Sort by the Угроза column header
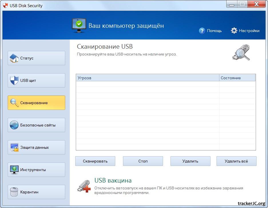268x208 pixels. (148, 78)
